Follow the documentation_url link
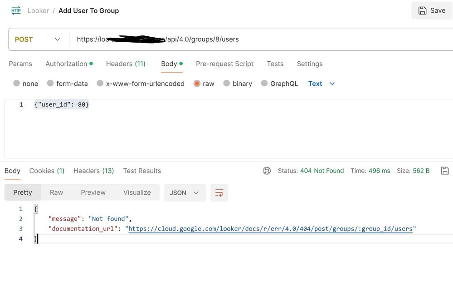 coord(270,228)
